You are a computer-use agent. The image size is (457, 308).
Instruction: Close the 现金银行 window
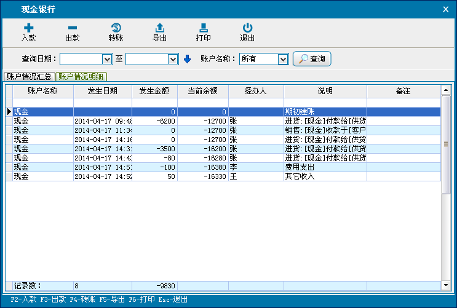(446, 9)
